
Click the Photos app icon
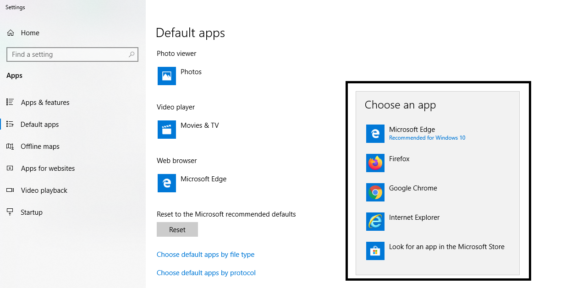coord(167,76)
